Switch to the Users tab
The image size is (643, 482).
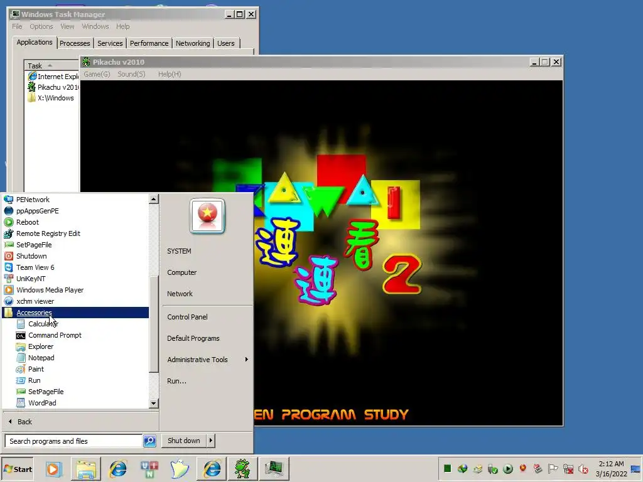point(226,43)
